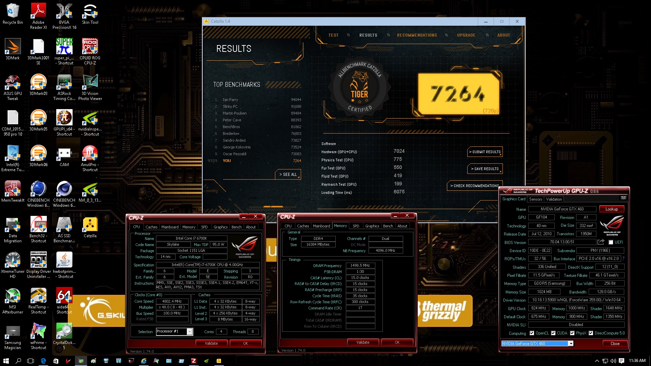The height and width of the screenshot is (366, 651).
Task: Open the Catzilla ABOUT tab
Action: pyautogui.click(x=504, y=35)
